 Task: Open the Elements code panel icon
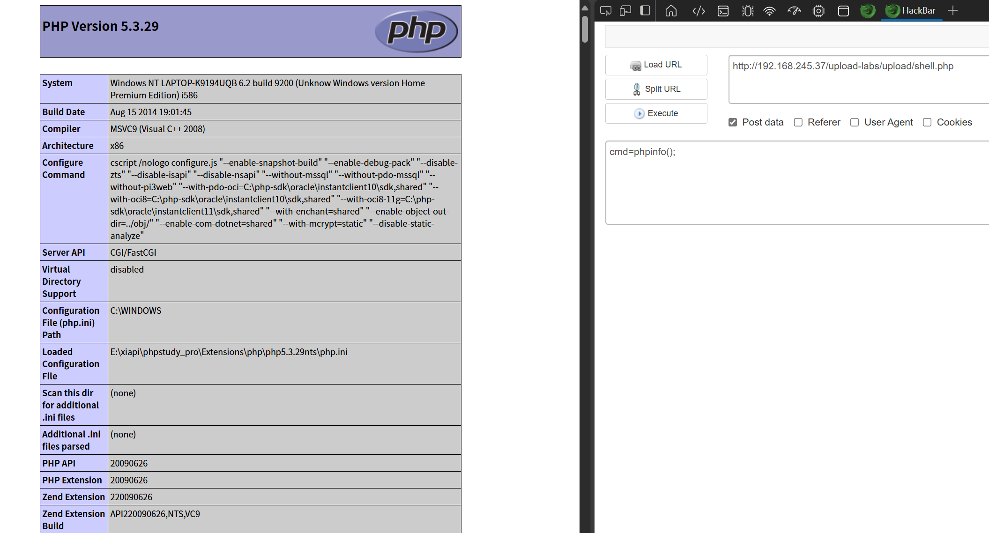pos(699,11)
